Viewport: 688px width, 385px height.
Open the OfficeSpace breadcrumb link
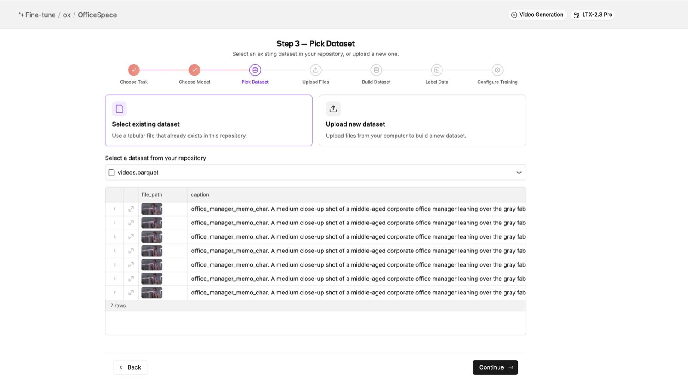pos(97,15)
